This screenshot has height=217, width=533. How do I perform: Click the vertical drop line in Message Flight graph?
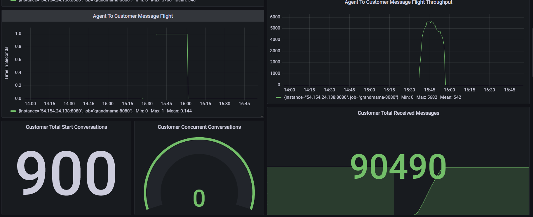coord(187,67)
